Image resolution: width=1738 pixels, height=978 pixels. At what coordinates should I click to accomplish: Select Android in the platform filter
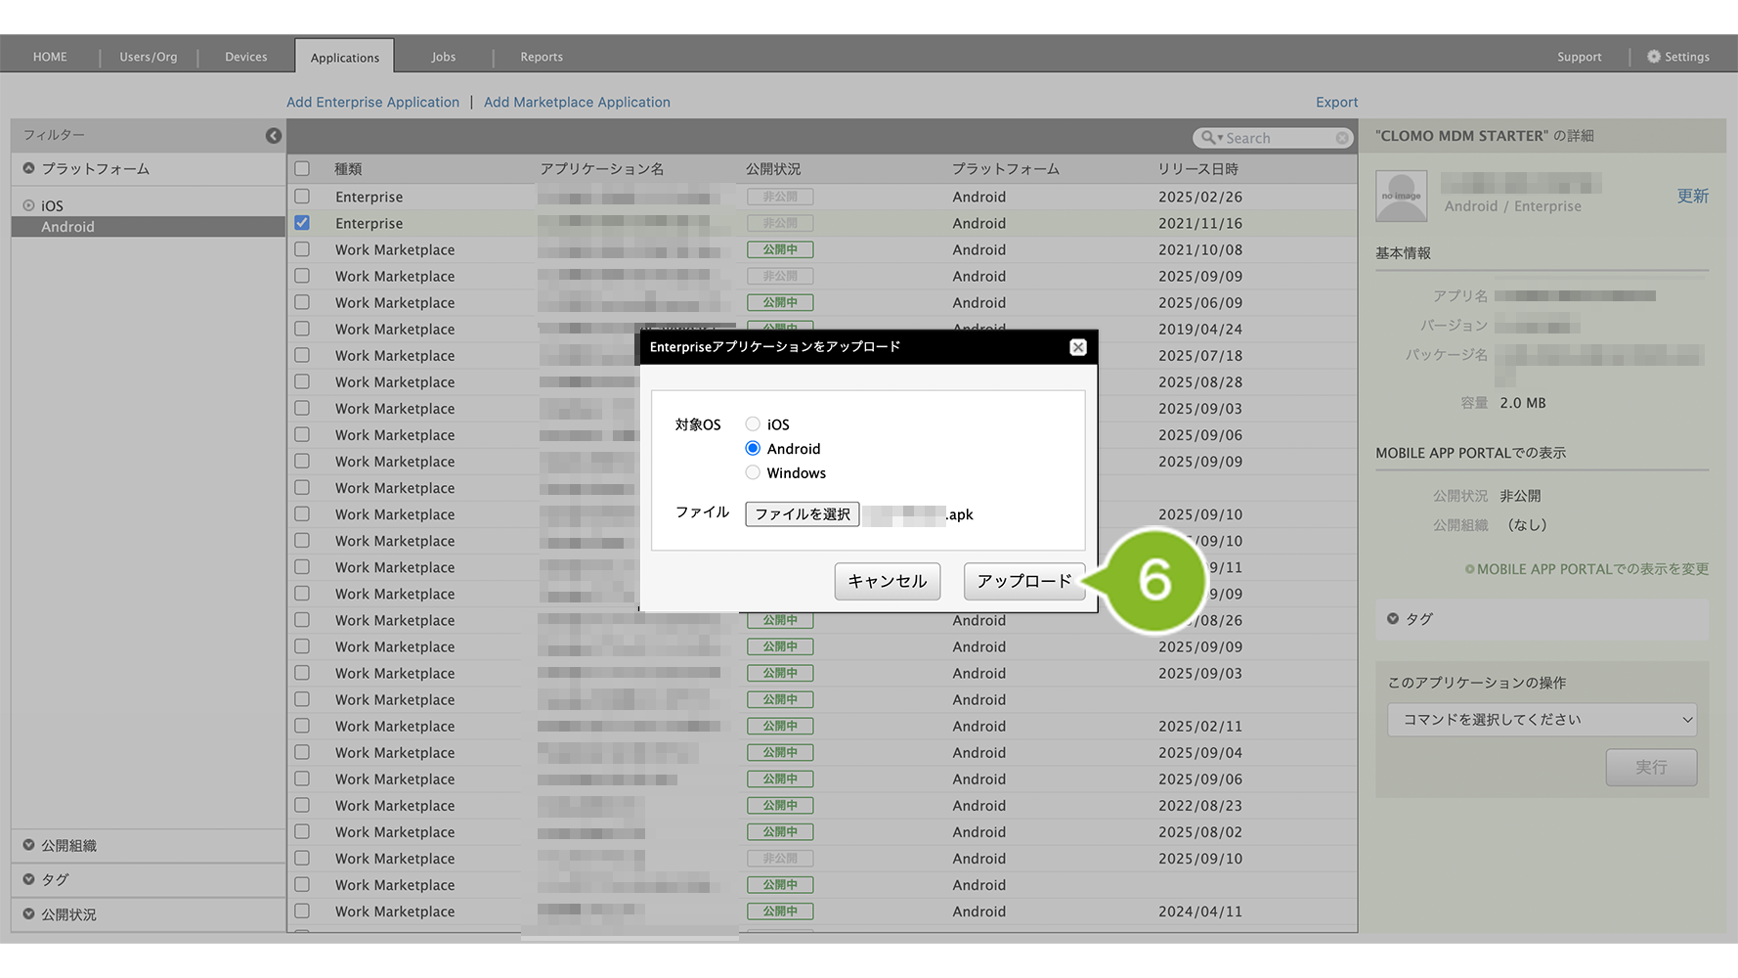(67, 227)
